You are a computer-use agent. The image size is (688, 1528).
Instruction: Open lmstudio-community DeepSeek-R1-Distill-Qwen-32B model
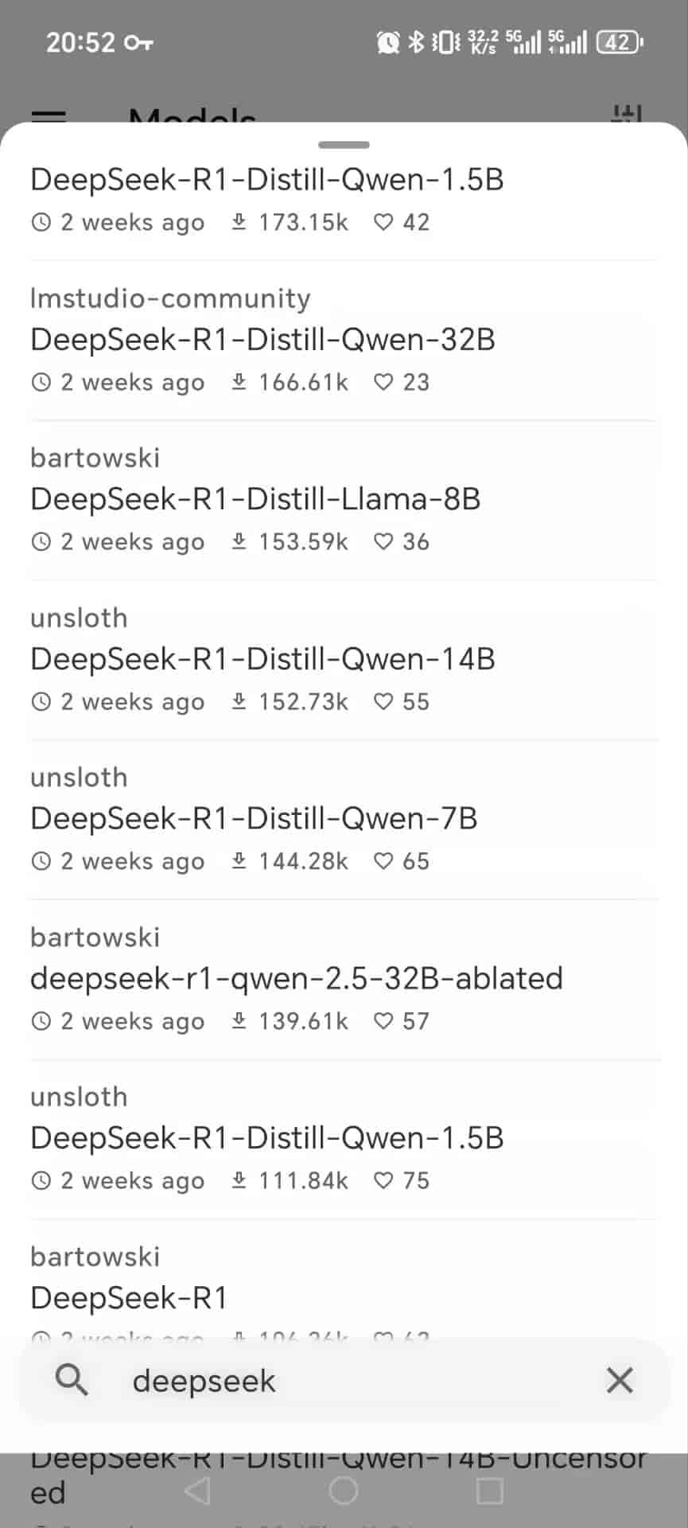point(262,340)
